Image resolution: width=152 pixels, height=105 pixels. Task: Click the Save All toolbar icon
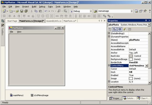26,11
